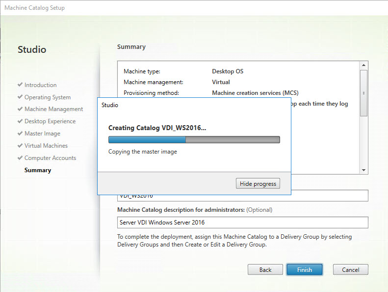388x292 pixels.
Task: Select the Summary step in the sidebar
Action: pyautogui.click(x=38, y=170)
